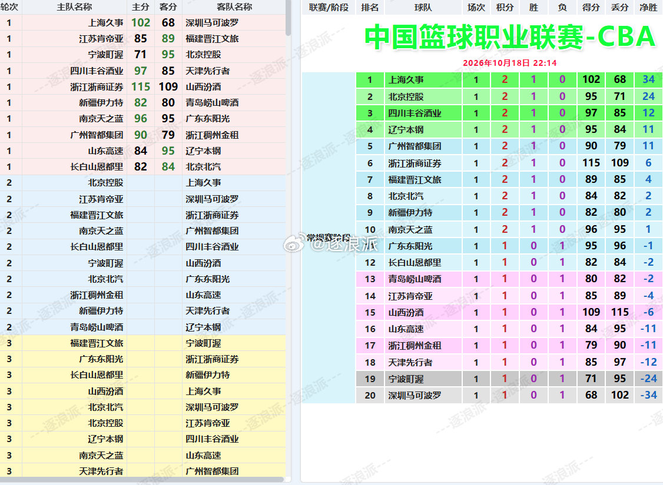This screenshot has height=485, width=663.
Task: Select the 球队 column header
Action: tap(423, 8)
